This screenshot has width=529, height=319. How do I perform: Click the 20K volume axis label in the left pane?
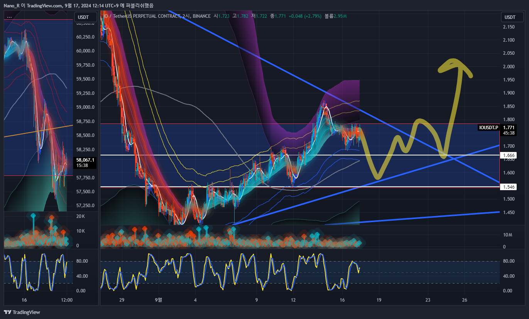pyautogui.click(x=81, y=216)
